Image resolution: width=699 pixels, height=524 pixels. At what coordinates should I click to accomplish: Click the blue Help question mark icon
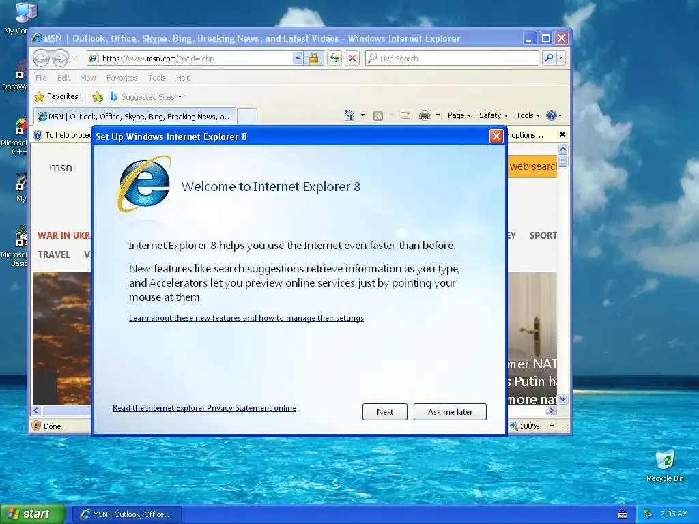552,115
